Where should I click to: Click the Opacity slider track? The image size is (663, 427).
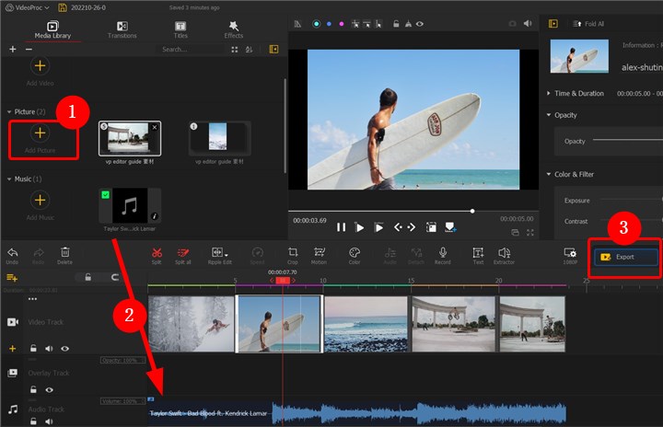pos(626,141)
